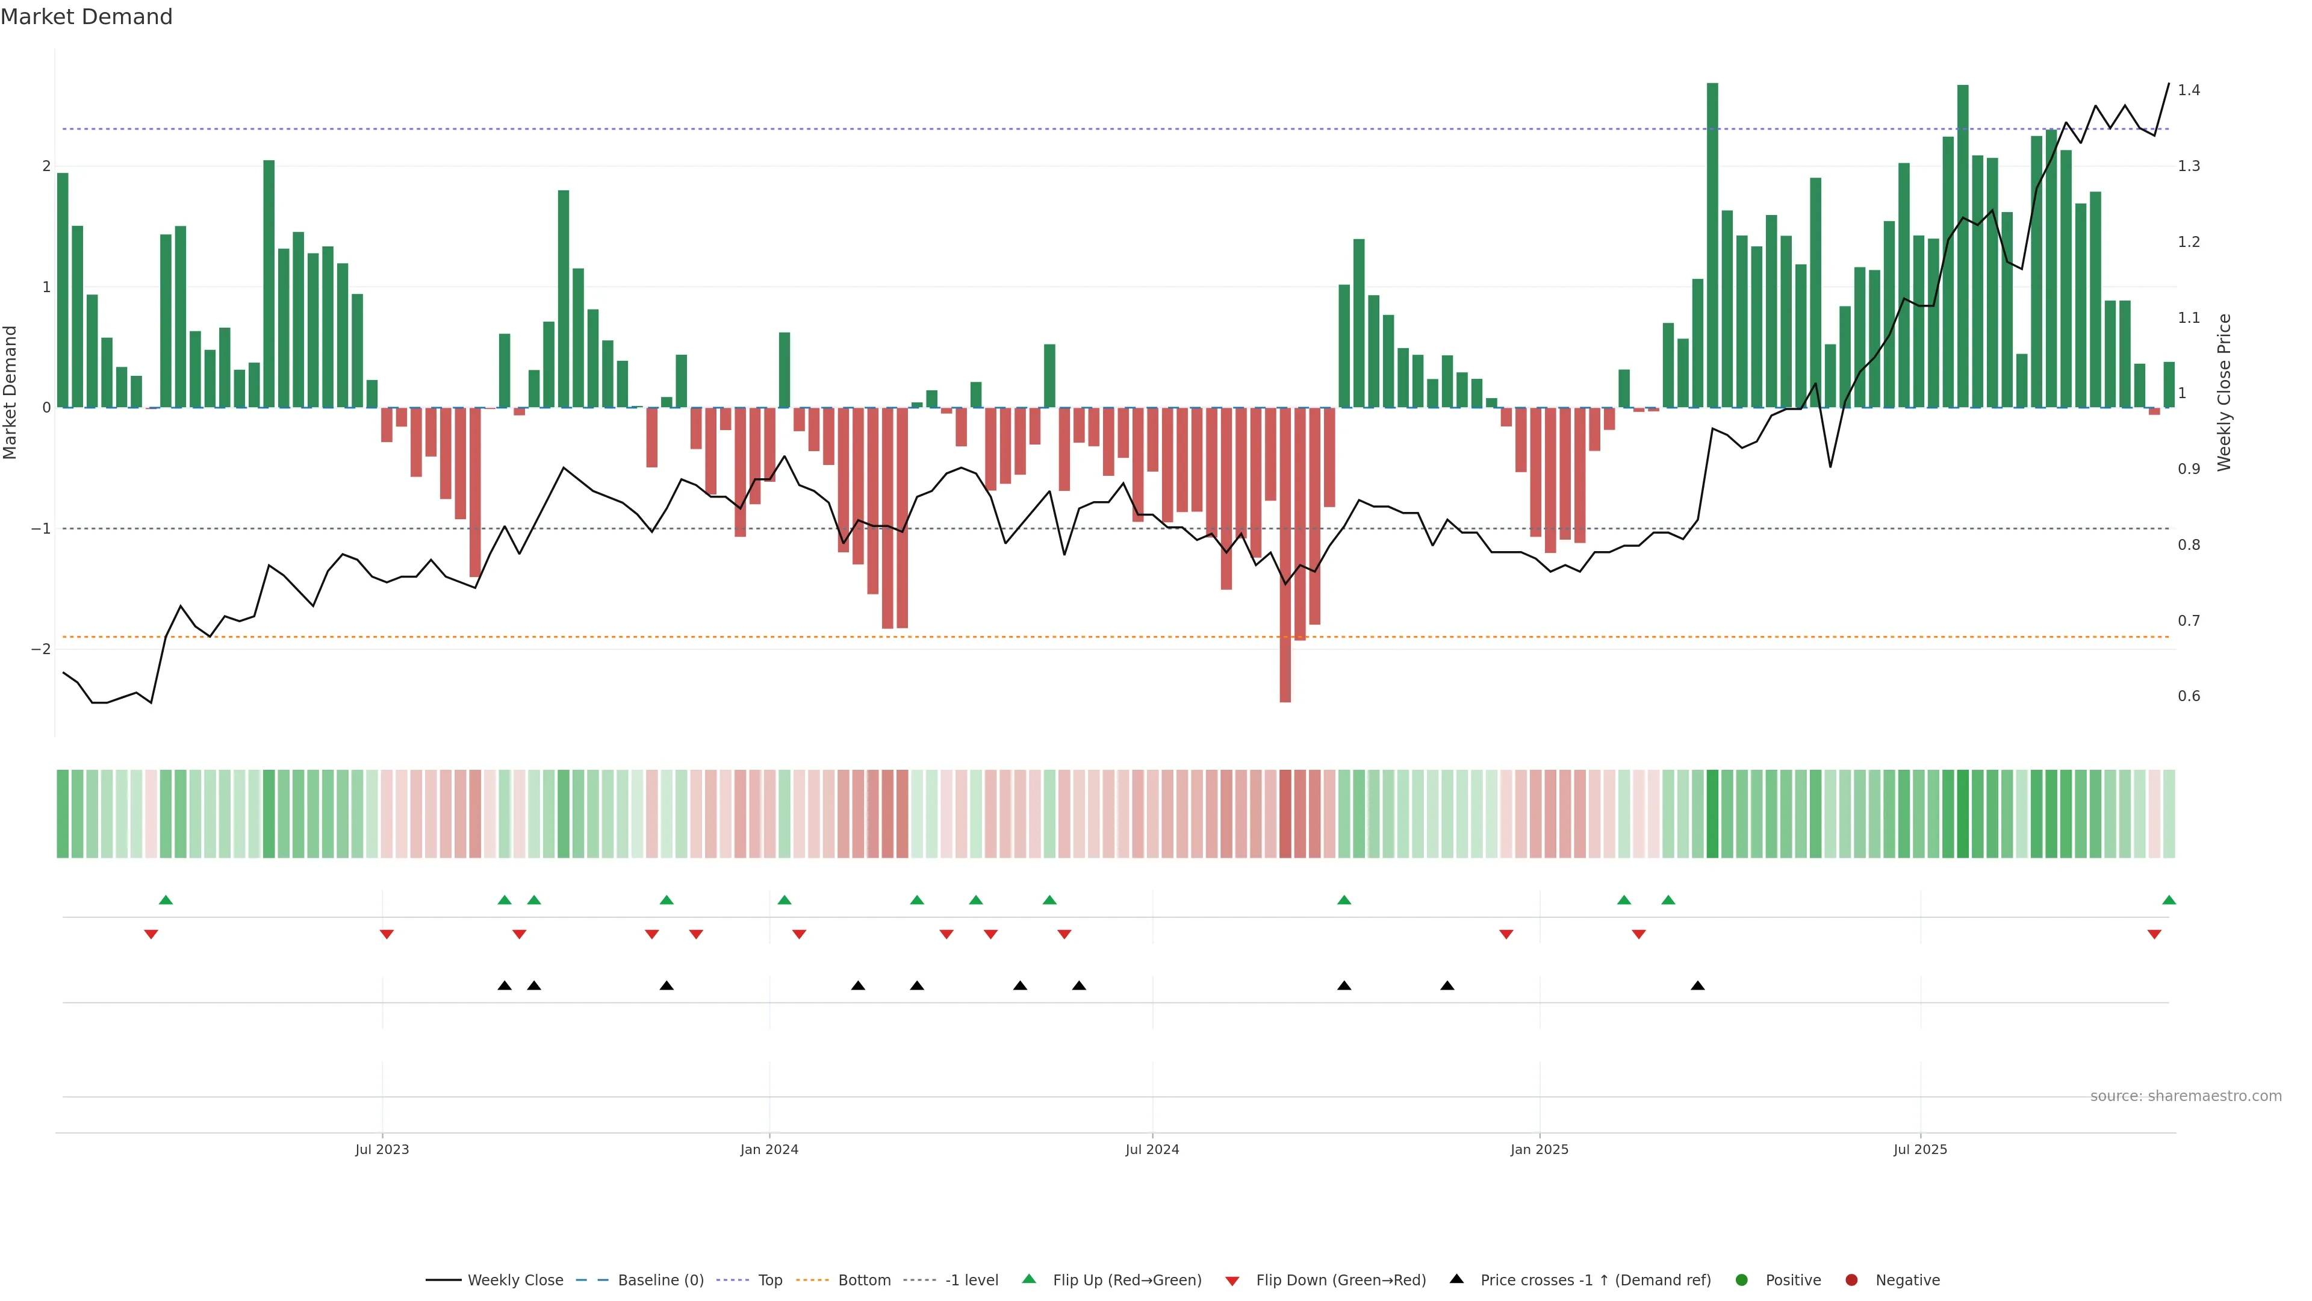Click the green Flip Up legend triangle icon
Screen dimensions: 2312x1301
1030,1279
